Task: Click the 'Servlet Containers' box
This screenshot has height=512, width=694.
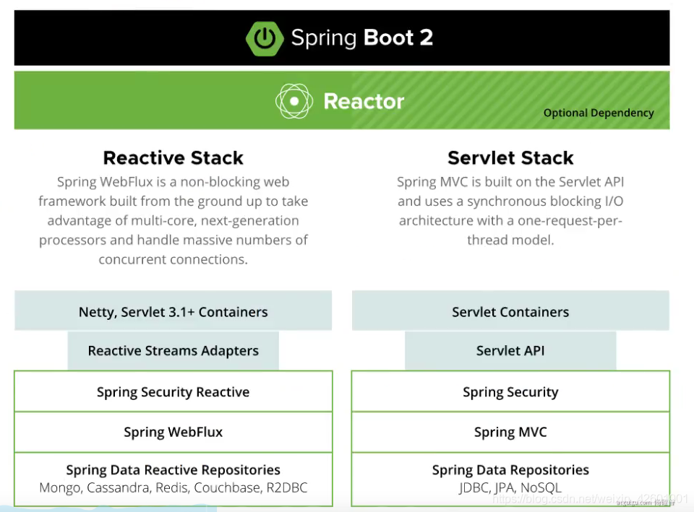Action: pyautogui.click(x=510, y=311)
